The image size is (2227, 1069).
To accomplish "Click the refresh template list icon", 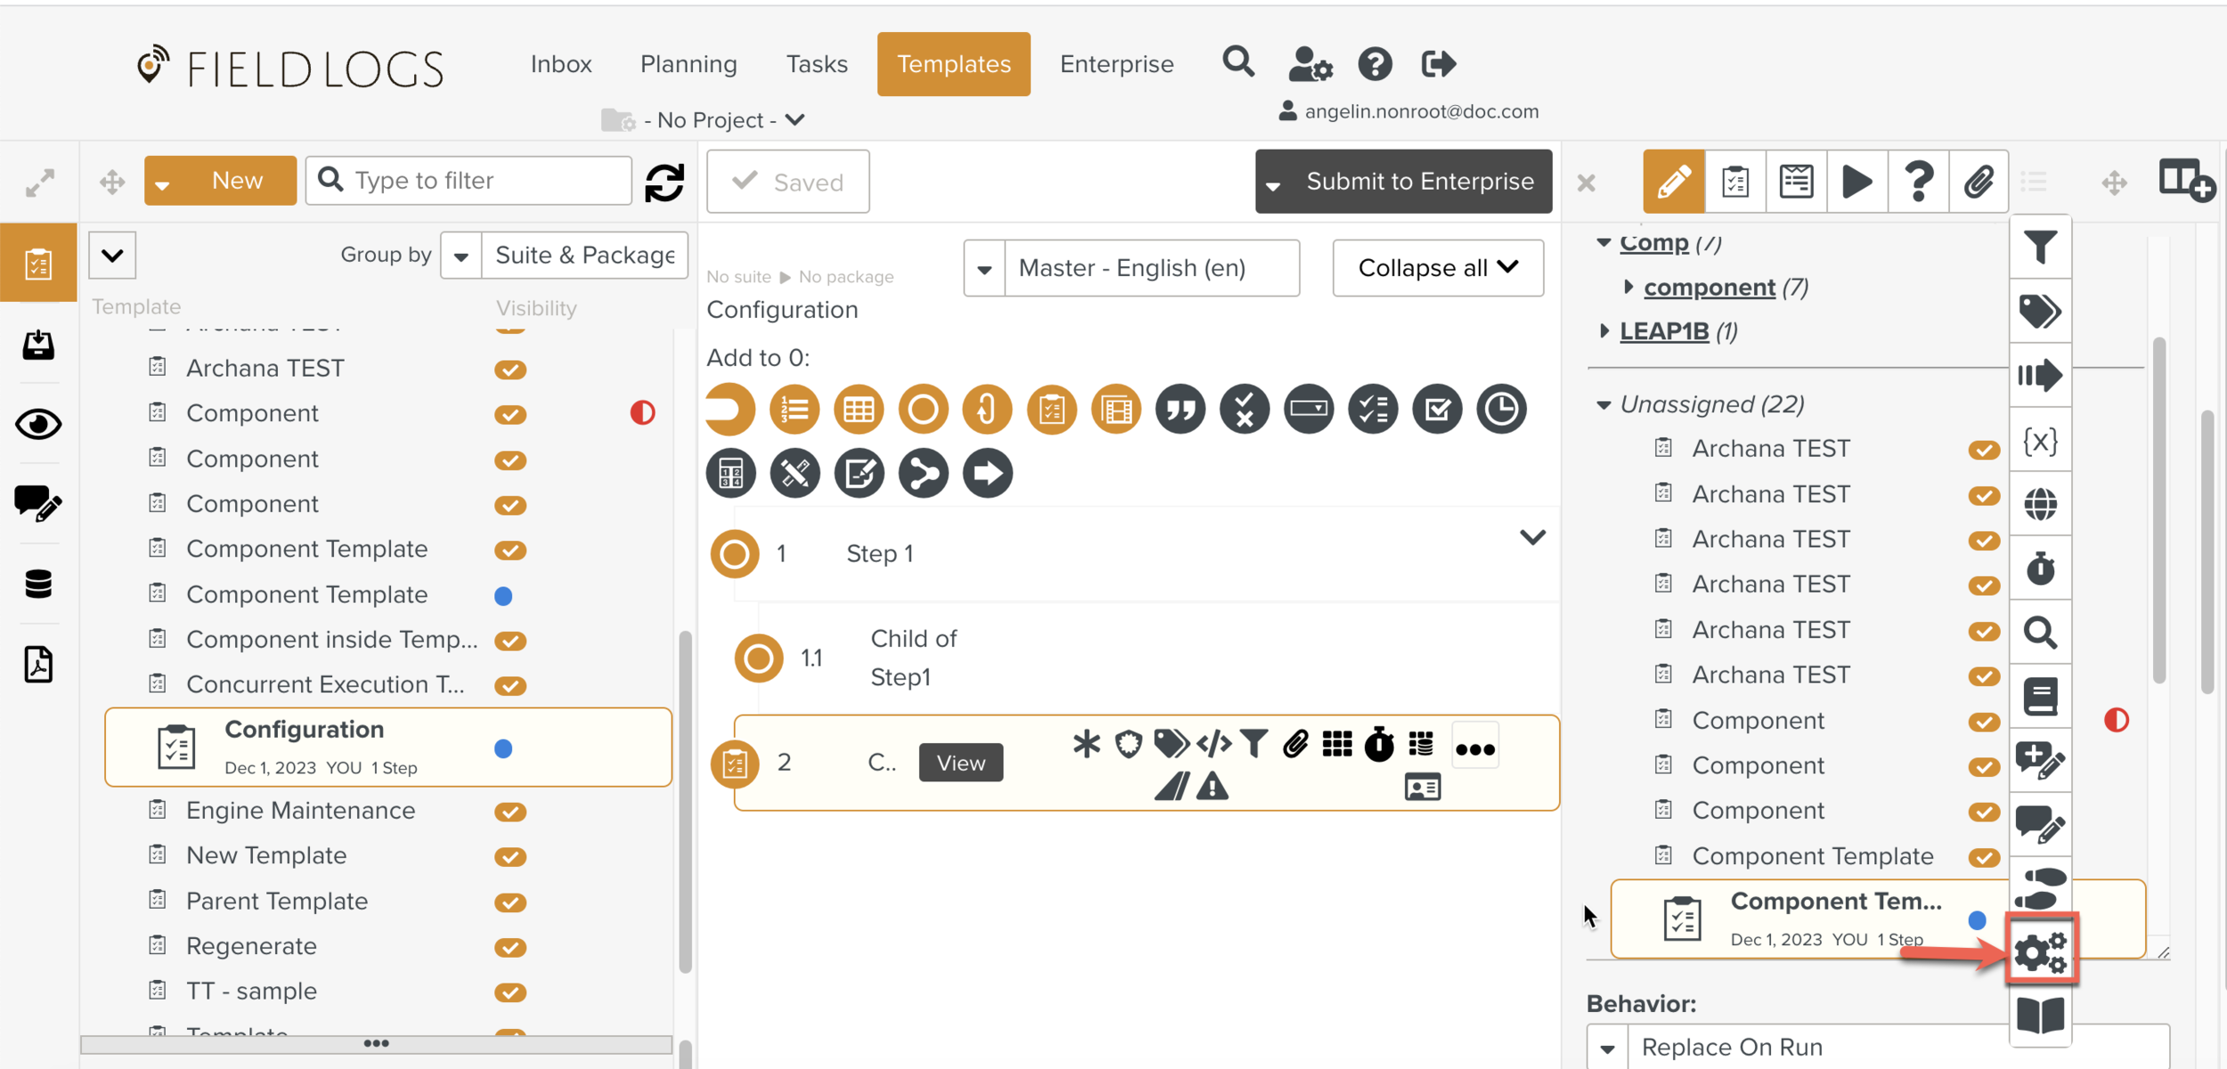I will (x=665, y=182).
